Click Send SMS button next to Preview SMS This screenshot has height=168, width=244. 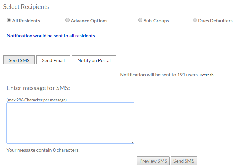click(x=184, y=161)
